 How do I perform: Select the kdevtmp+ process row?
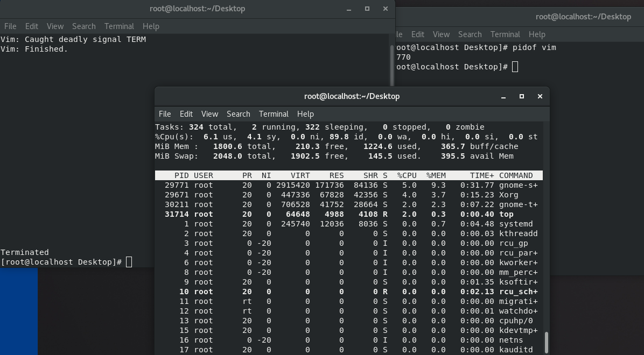349,330
